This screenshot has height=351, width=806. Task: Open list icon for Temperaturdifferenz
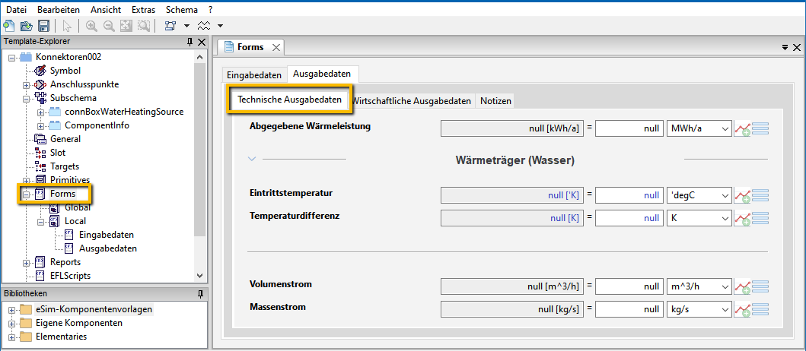coord(760,218)
